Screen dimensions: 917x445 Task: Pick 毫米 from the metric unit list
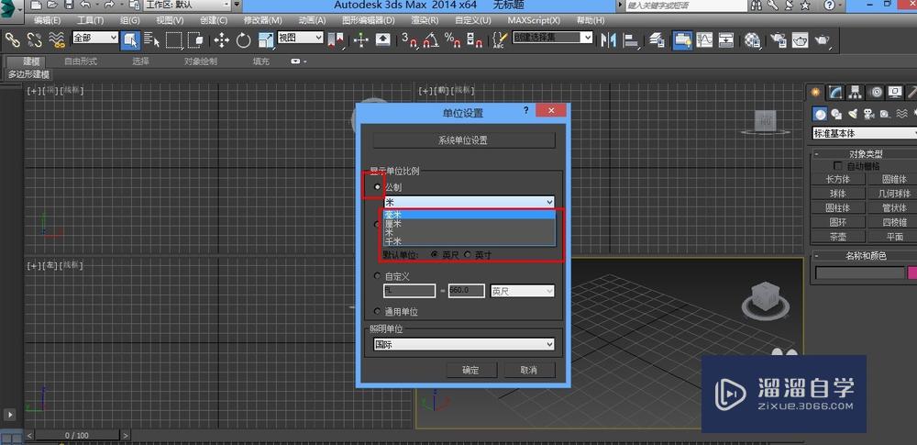click(469, 215)
